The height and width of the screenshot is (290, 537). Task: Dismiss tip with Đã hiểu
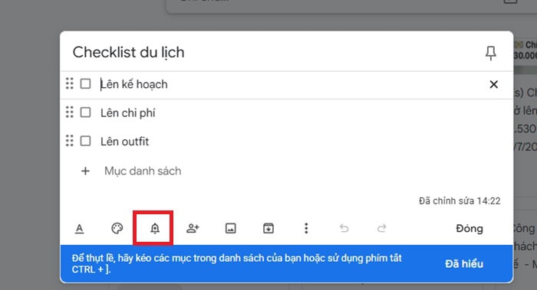click(x=464, y=264)
